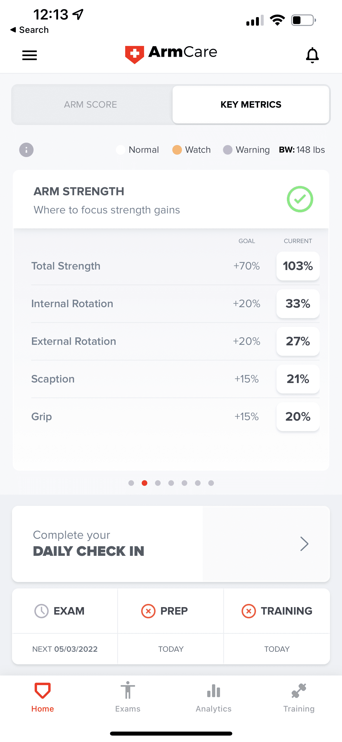Tap the 103% Total Strength value
342x742 pixels.
298,266
